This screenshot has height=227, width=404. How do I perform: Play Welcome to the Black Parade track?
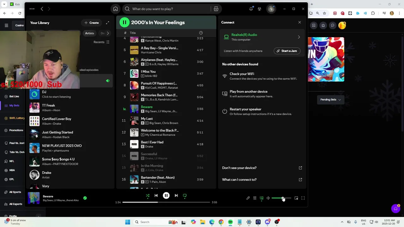(166, 132)
